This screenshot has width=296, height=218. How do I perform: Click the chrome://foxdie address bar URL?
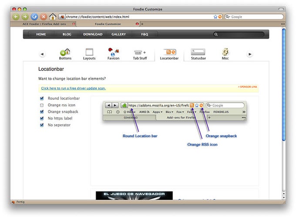pyautogui.click(x=98, y=17)
